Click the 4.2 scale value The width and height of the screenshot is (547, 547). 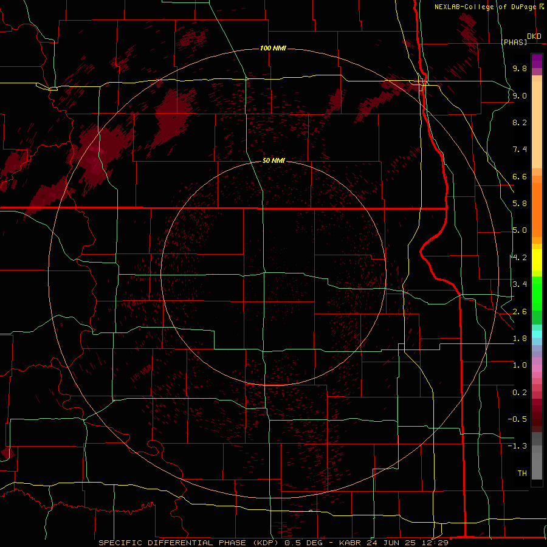click(x=520, y=258)
